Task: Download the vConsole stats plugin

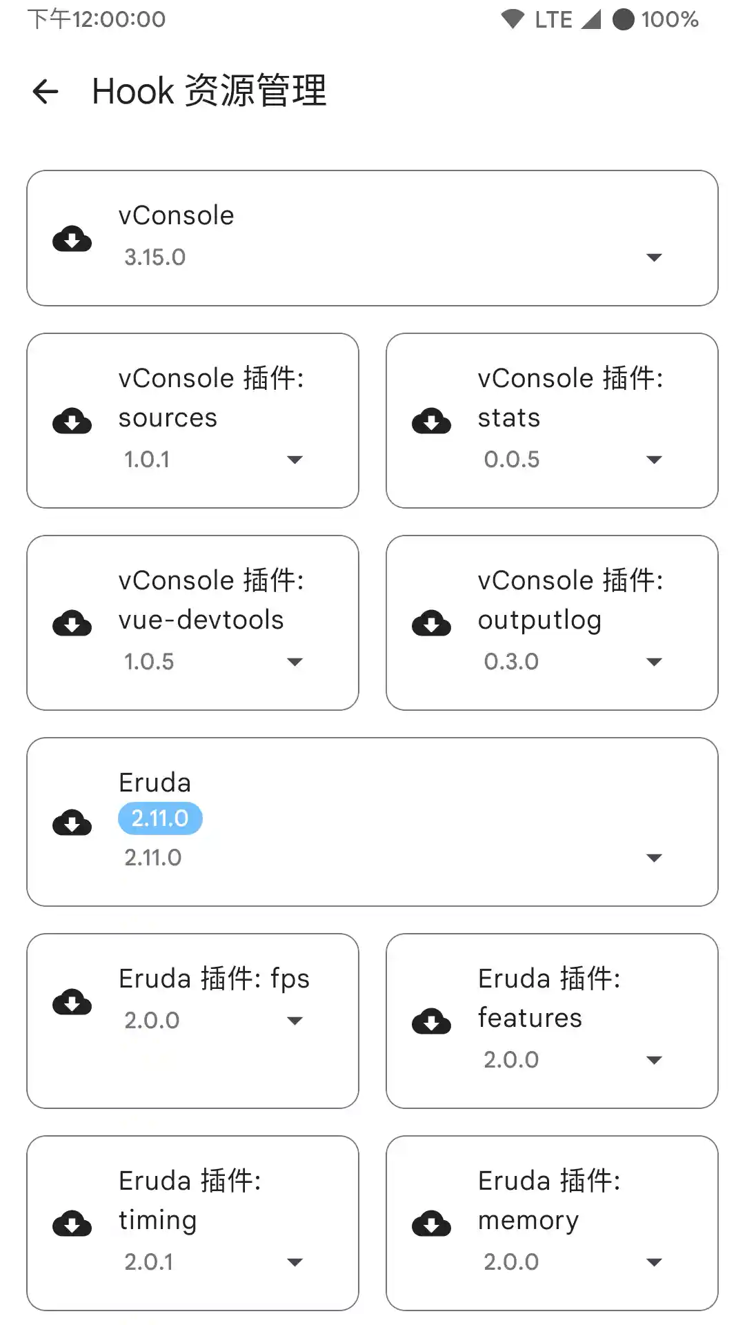Action: point(431,421)
